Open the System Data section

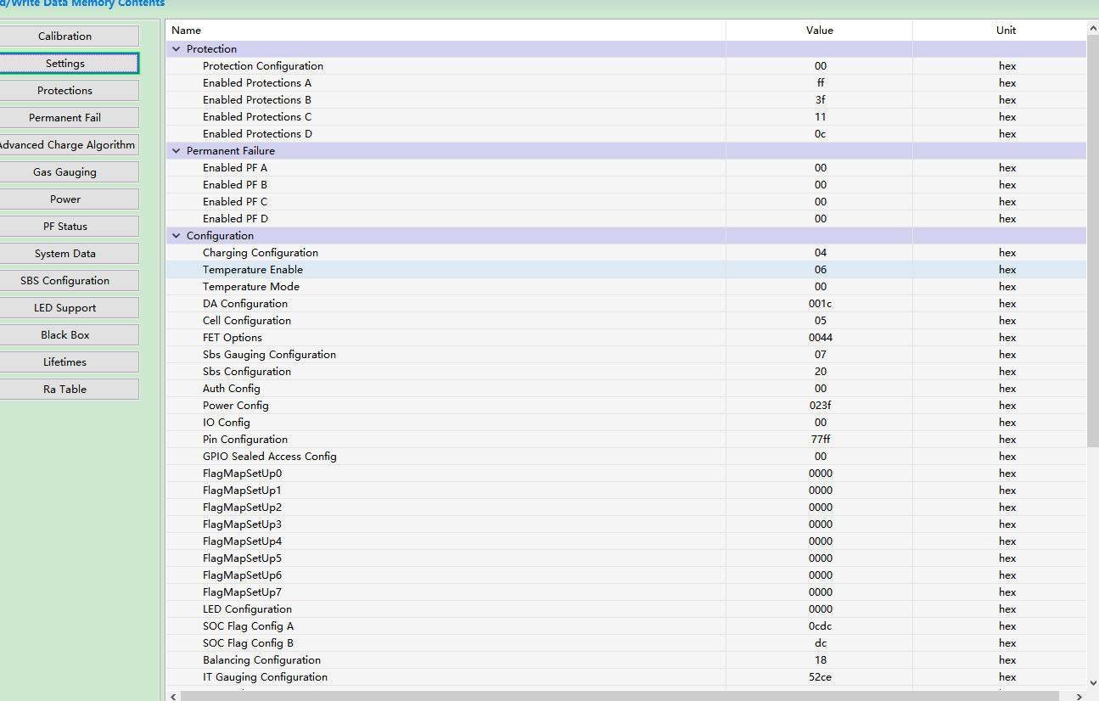click(65, 253)
